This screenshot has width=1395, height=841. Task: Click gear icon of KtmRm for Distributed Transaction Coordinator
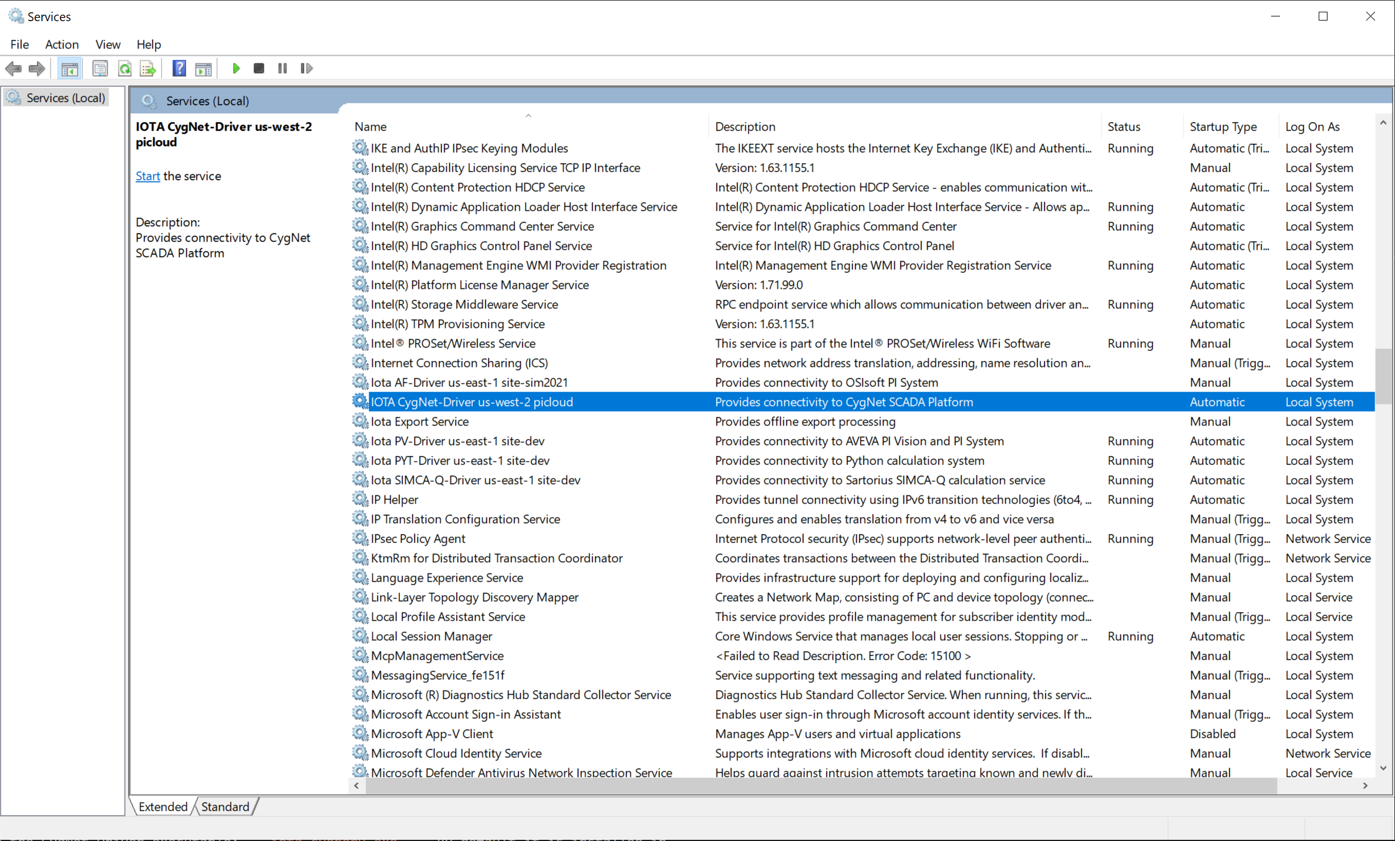[x=360, y=558]
